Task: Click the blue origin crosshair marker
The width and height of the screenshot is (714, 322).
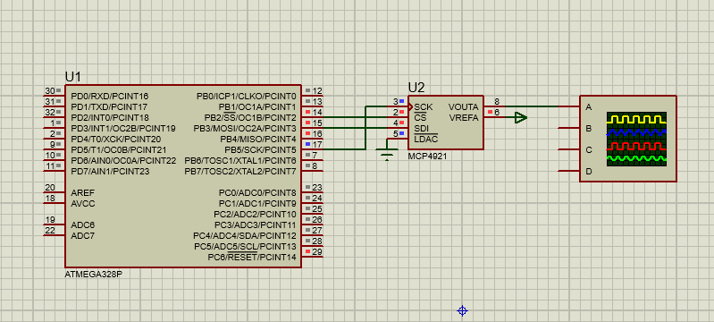Action: [462, 311]
